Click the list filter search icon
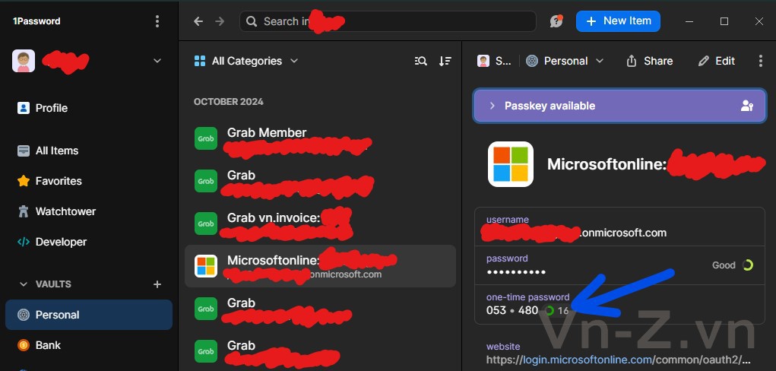 420,61
